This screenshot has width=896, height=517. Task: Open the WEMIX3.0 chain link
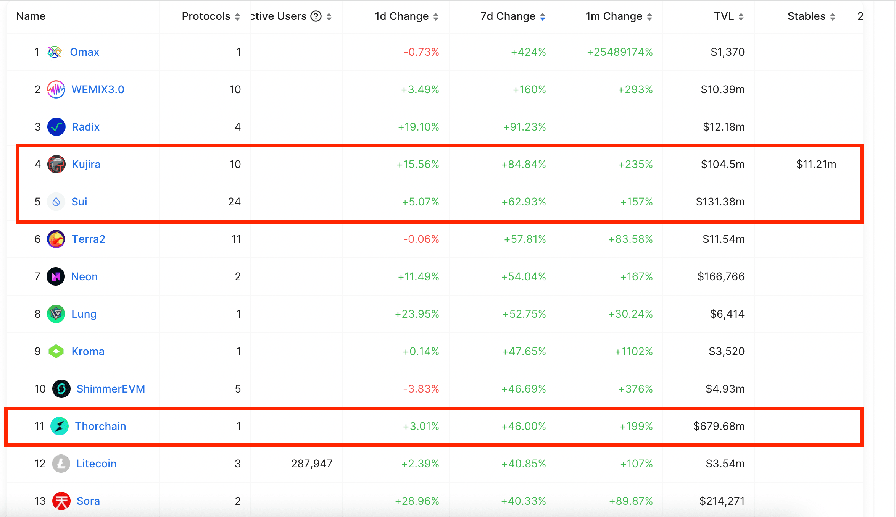pyautogui.click(x=98, y=89)
